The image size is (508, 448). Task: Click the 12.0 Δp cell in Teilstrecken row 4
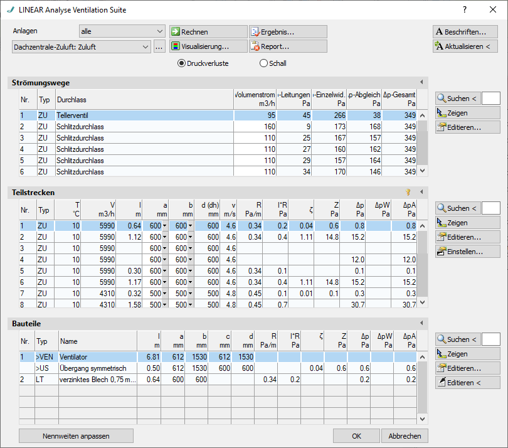pos(353,260)
